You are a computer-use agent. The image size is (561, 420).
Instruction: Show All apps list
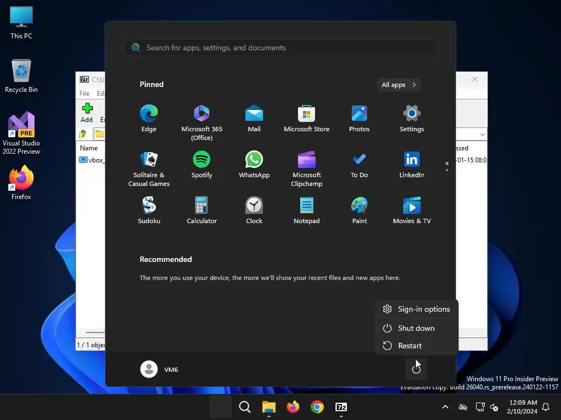399,85
